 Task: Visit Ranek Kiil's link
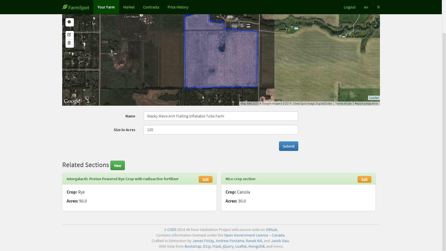[254, 241]
